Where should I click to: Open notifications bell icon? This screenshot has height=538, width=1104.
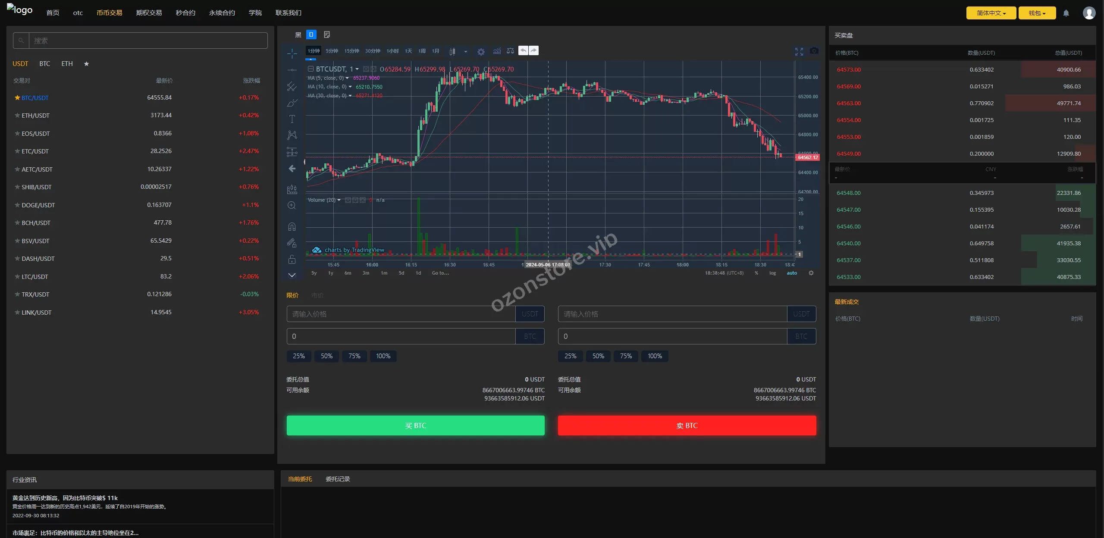click(1066, 13)
